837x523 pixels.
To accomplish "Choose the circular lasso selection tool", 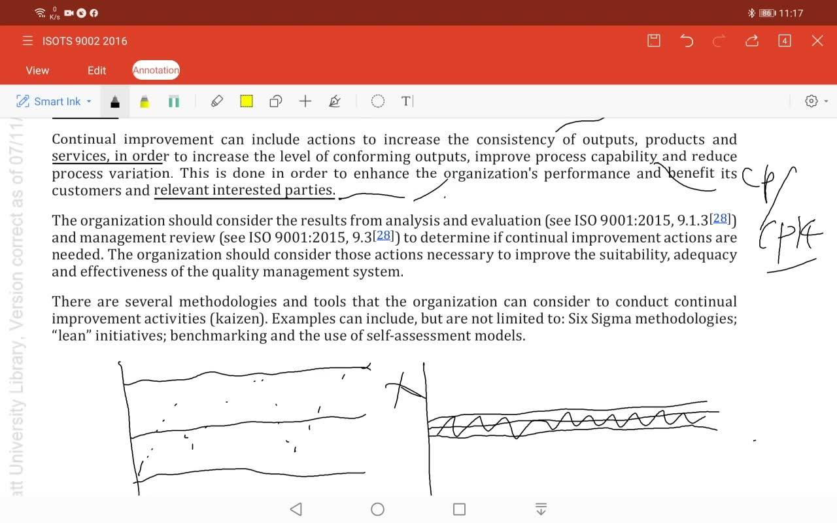I will pyautogui.click(x=378, y=101).
